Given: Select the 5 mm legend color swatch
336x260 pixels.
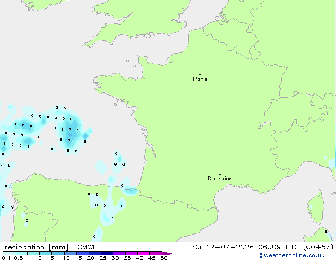Looking at the screenshot, I should point(58,253).
